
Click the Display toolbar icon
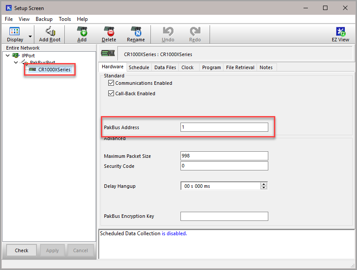(15, 31)
